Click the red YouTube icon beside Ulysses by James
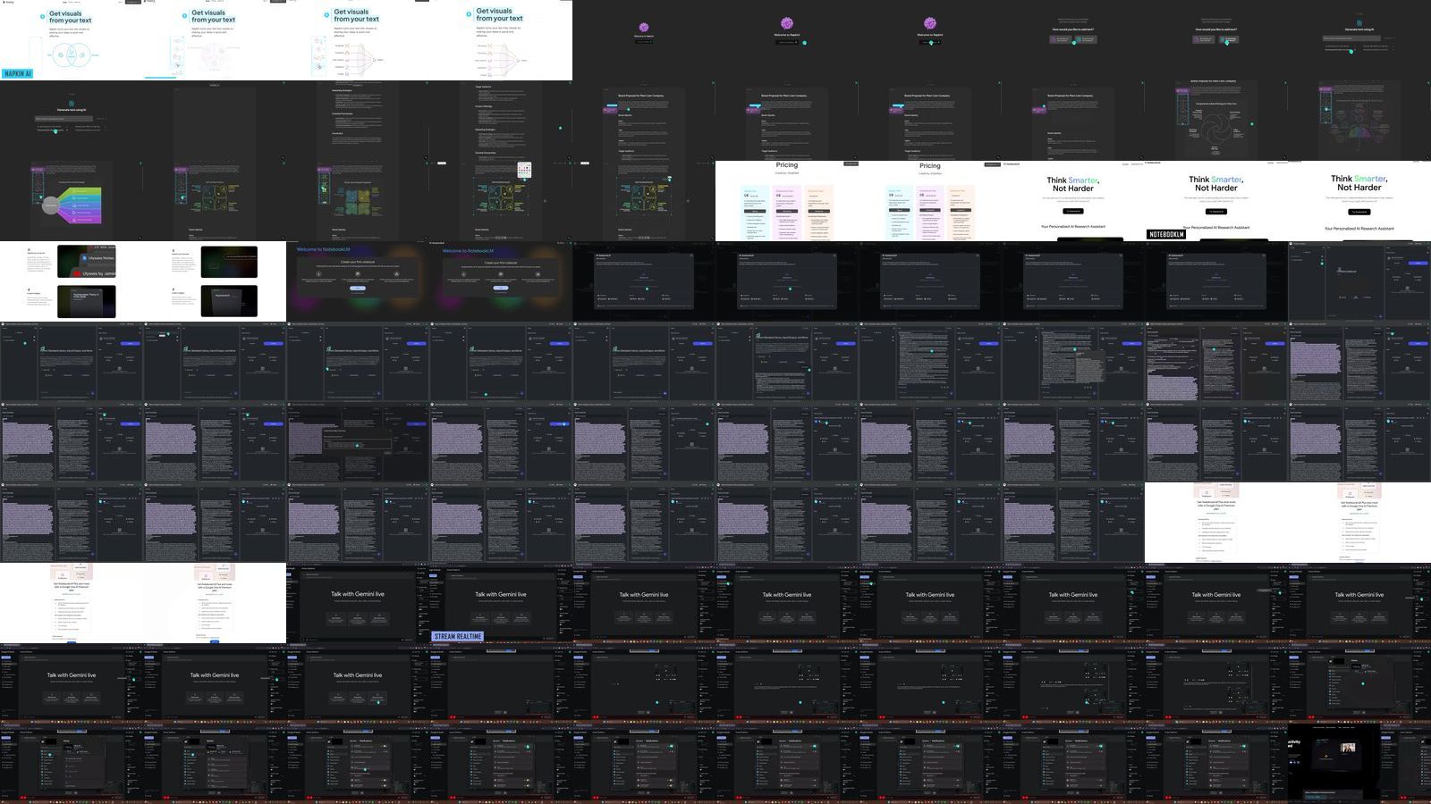 (78, 273)
